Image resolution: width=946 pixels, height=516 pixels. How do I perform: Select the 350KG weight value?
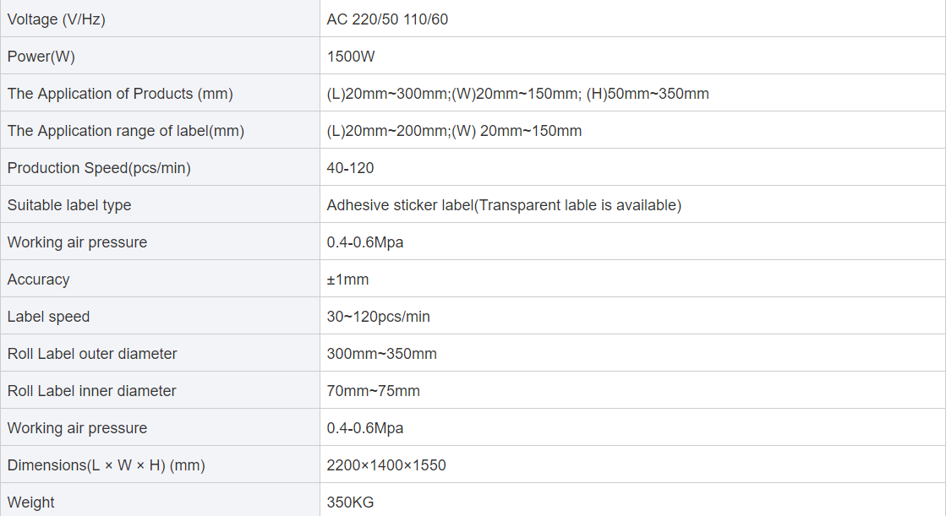point(350,502)
